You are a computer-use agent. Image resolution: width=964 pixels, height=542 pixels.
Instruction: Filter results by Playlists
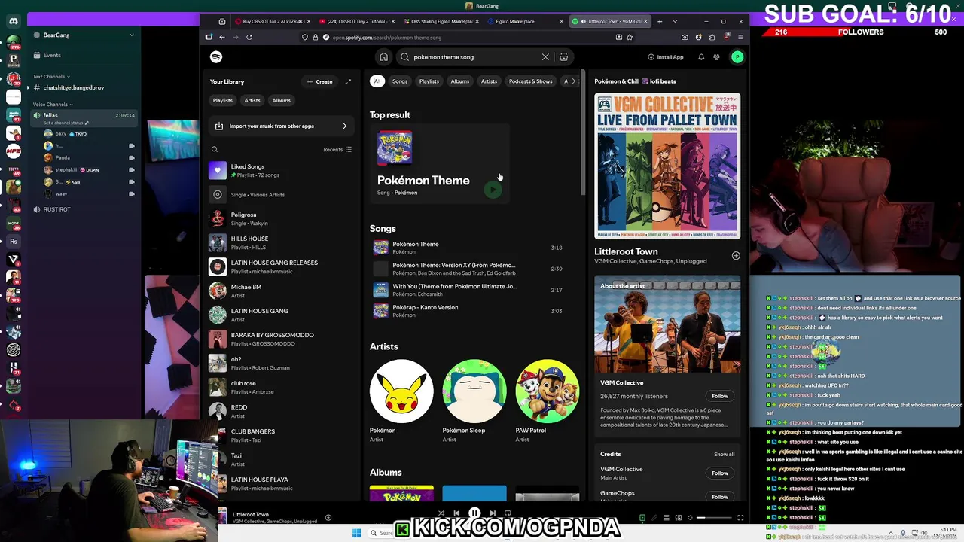(x=429, y=81)
